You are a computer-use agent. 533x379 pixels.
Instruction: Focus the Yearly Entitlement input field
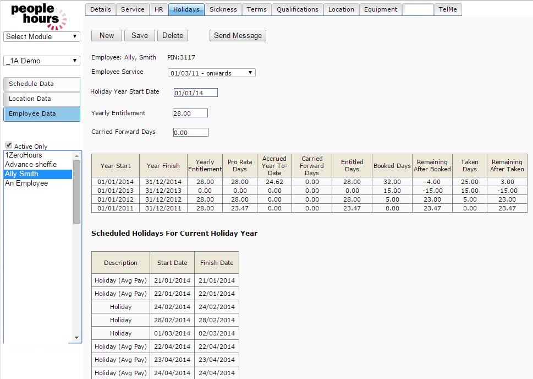[x=190, y=113]
